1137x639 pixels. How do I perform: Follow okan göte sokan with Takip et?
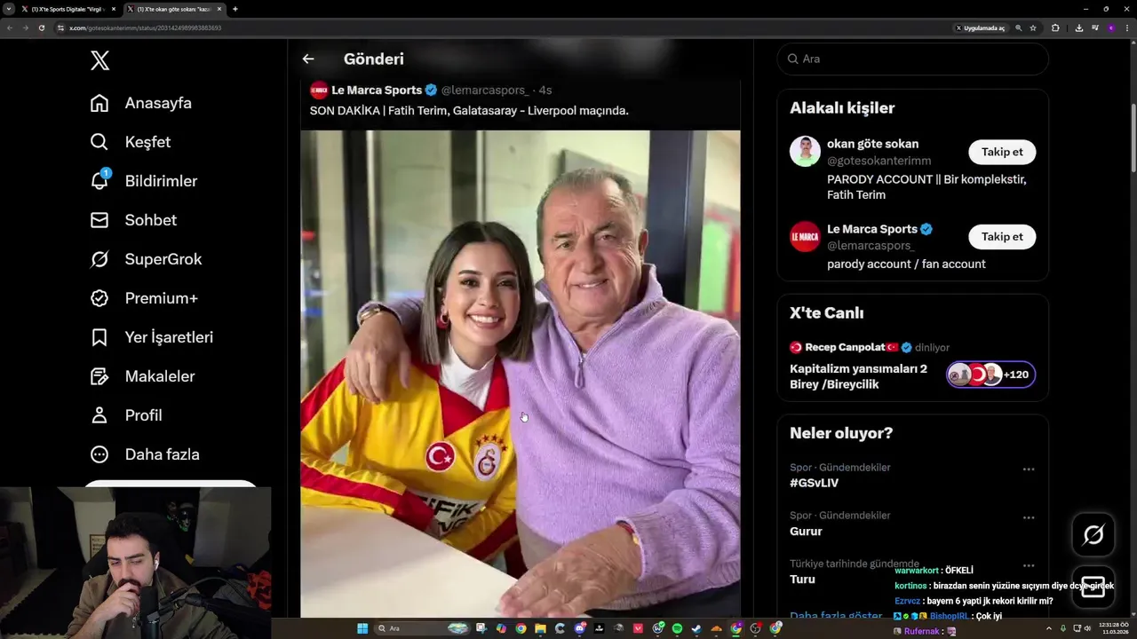click(1002, 152)
